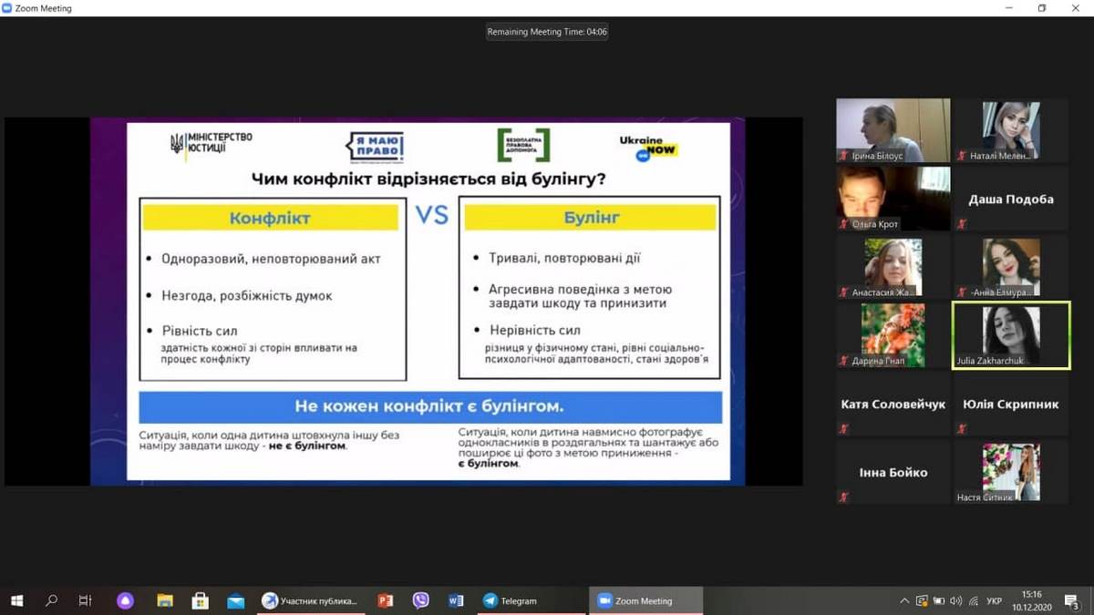Switch the УКР keyboard language indicator
1094x615 pixels.
tap(994, 600)
